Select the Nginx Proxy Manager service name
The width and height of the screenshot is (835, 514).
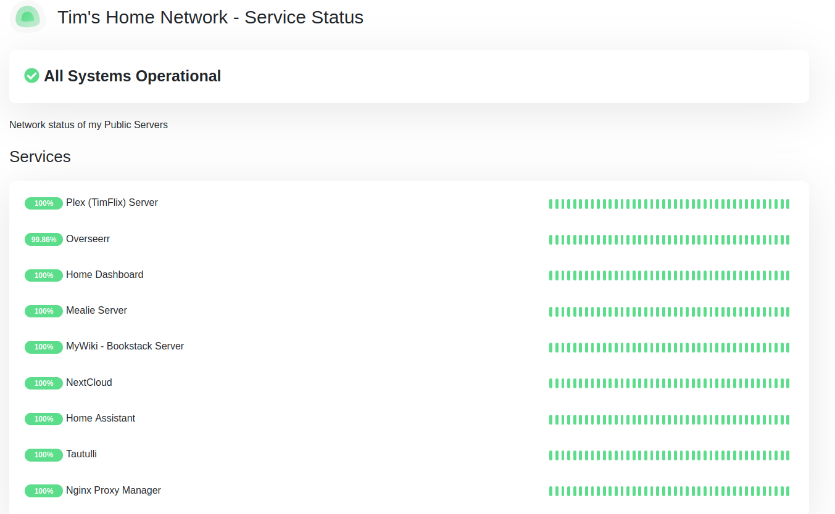click(114, 490)
